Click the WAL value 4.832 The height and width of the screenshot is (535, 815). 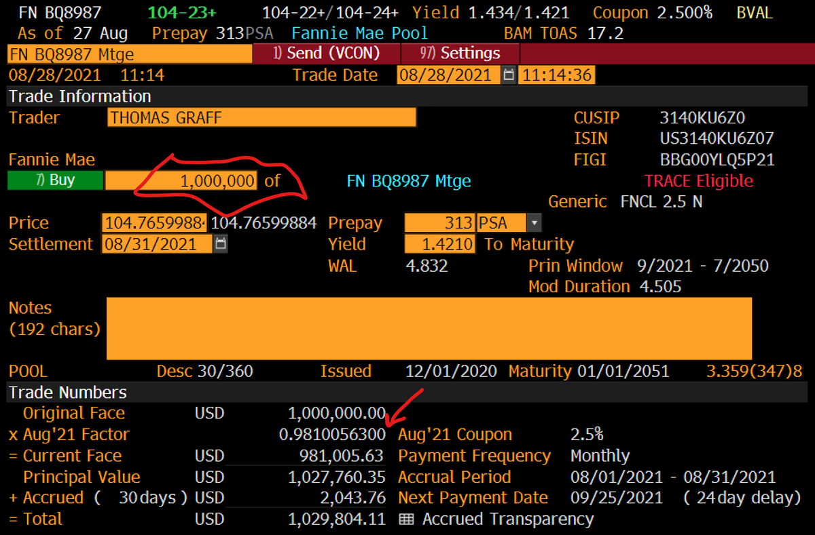pyautogui.click(x=427, y=266)
